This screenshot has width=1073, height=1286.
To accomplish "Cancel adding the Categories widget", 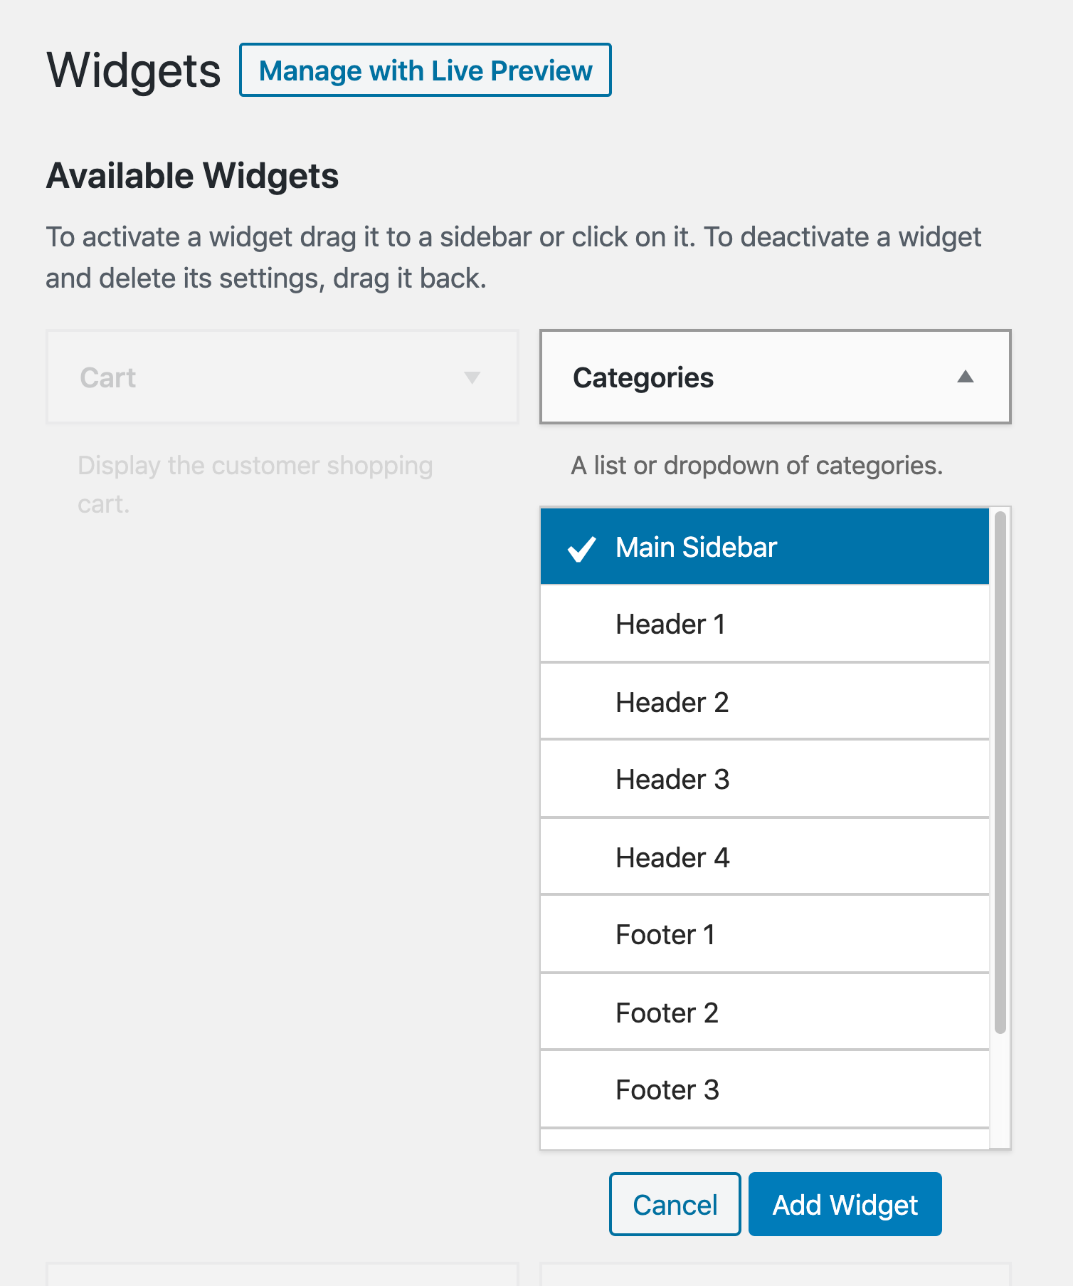I will click(674, 1204).
